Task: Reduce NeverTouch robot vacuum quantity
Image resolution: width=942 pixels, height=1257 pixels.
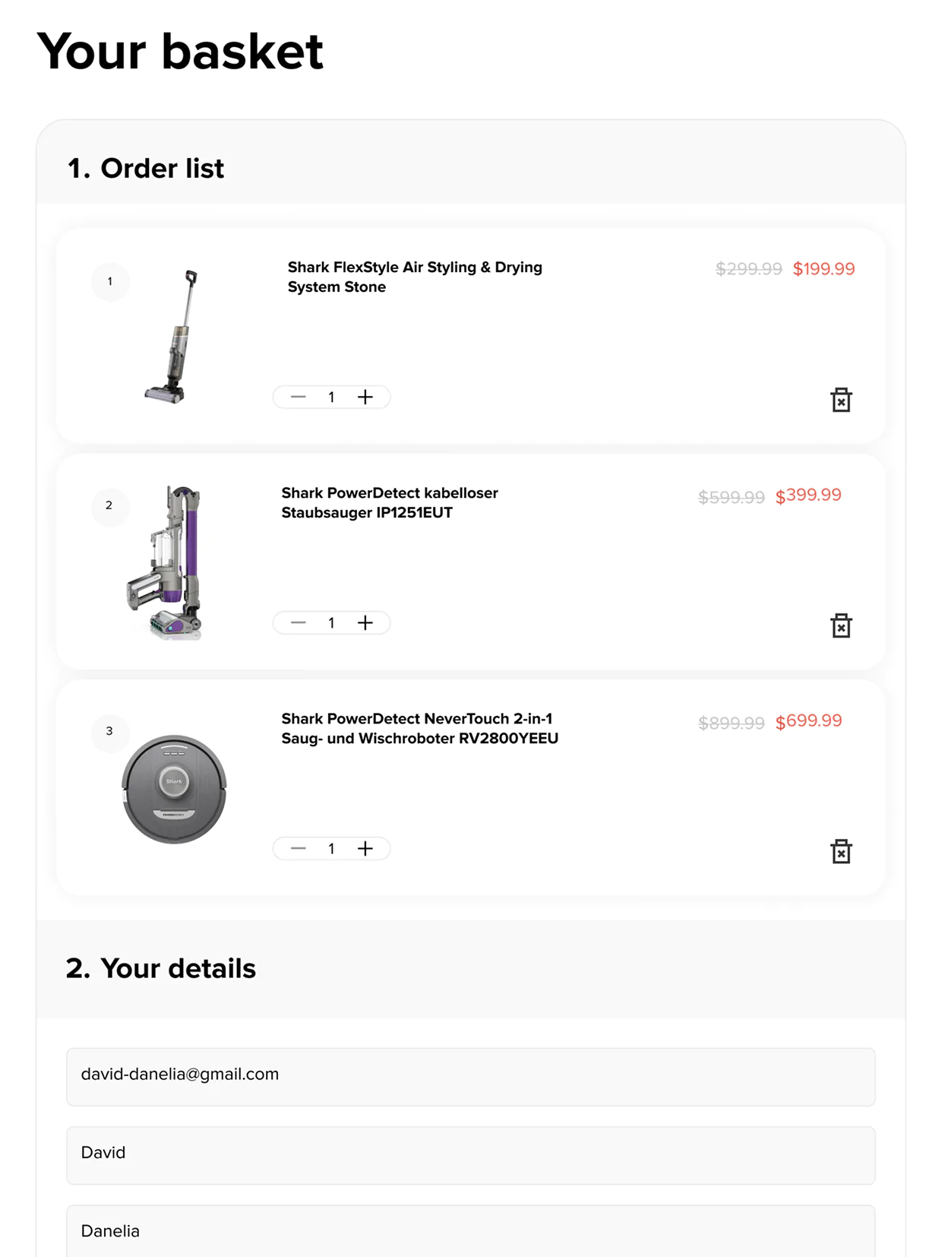Action: (x=298, y=848)
